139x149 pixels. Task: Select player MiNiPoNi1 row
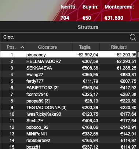(69, 134)
